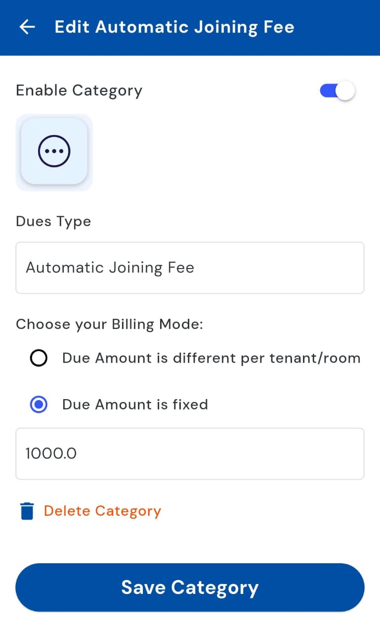
Task: Focus the 1000.0 amount field
Action: click(x=190, y=453)
